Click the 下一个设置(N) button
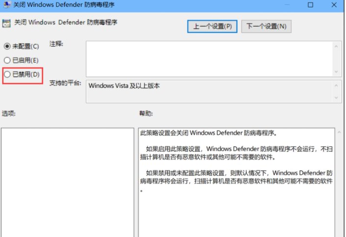Viewport: 346px width, 237px height. (x=266, y=26)
